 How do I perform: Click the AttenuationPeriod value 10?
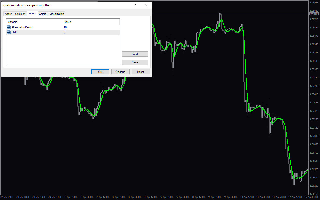(65, 27)
